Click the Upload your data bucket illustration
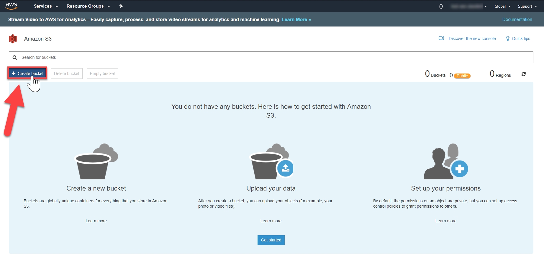The height and width of the screenshot is (257, 544). [x=271, y=161]
